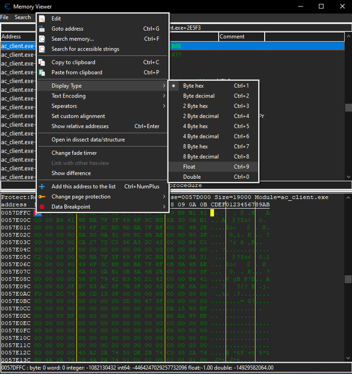This screenshot has height=374, width=352.
Task: Choose the Double display type option
Action: coord(191,177)
